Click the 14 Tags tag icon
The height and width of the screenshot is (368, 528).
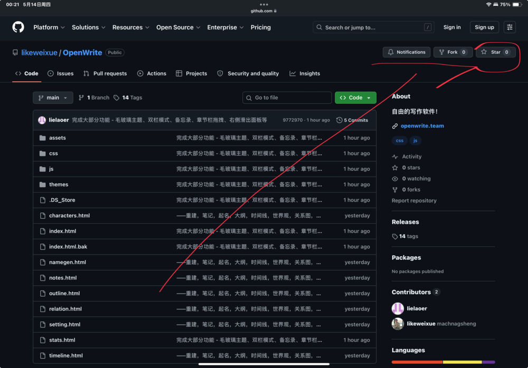click(x=116, y=98)
